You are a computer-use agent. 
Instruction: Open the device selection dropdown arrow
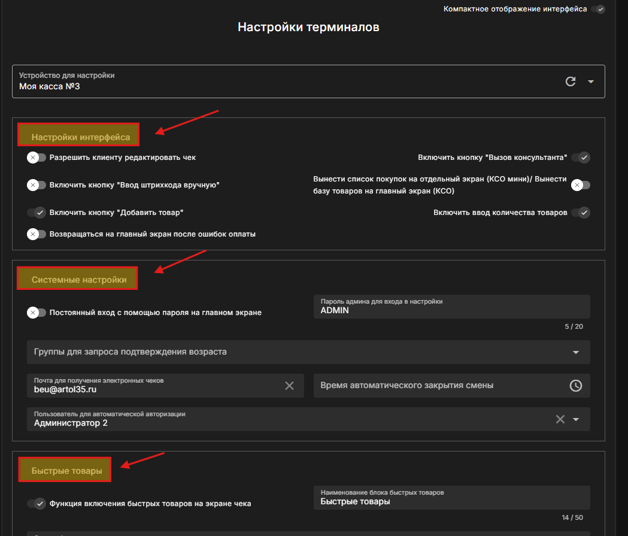tap(591, 81)
